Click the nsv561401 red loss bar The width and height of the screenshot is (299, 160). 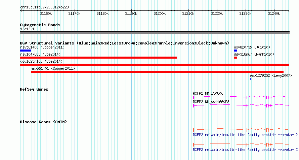[x=157, y=72]
